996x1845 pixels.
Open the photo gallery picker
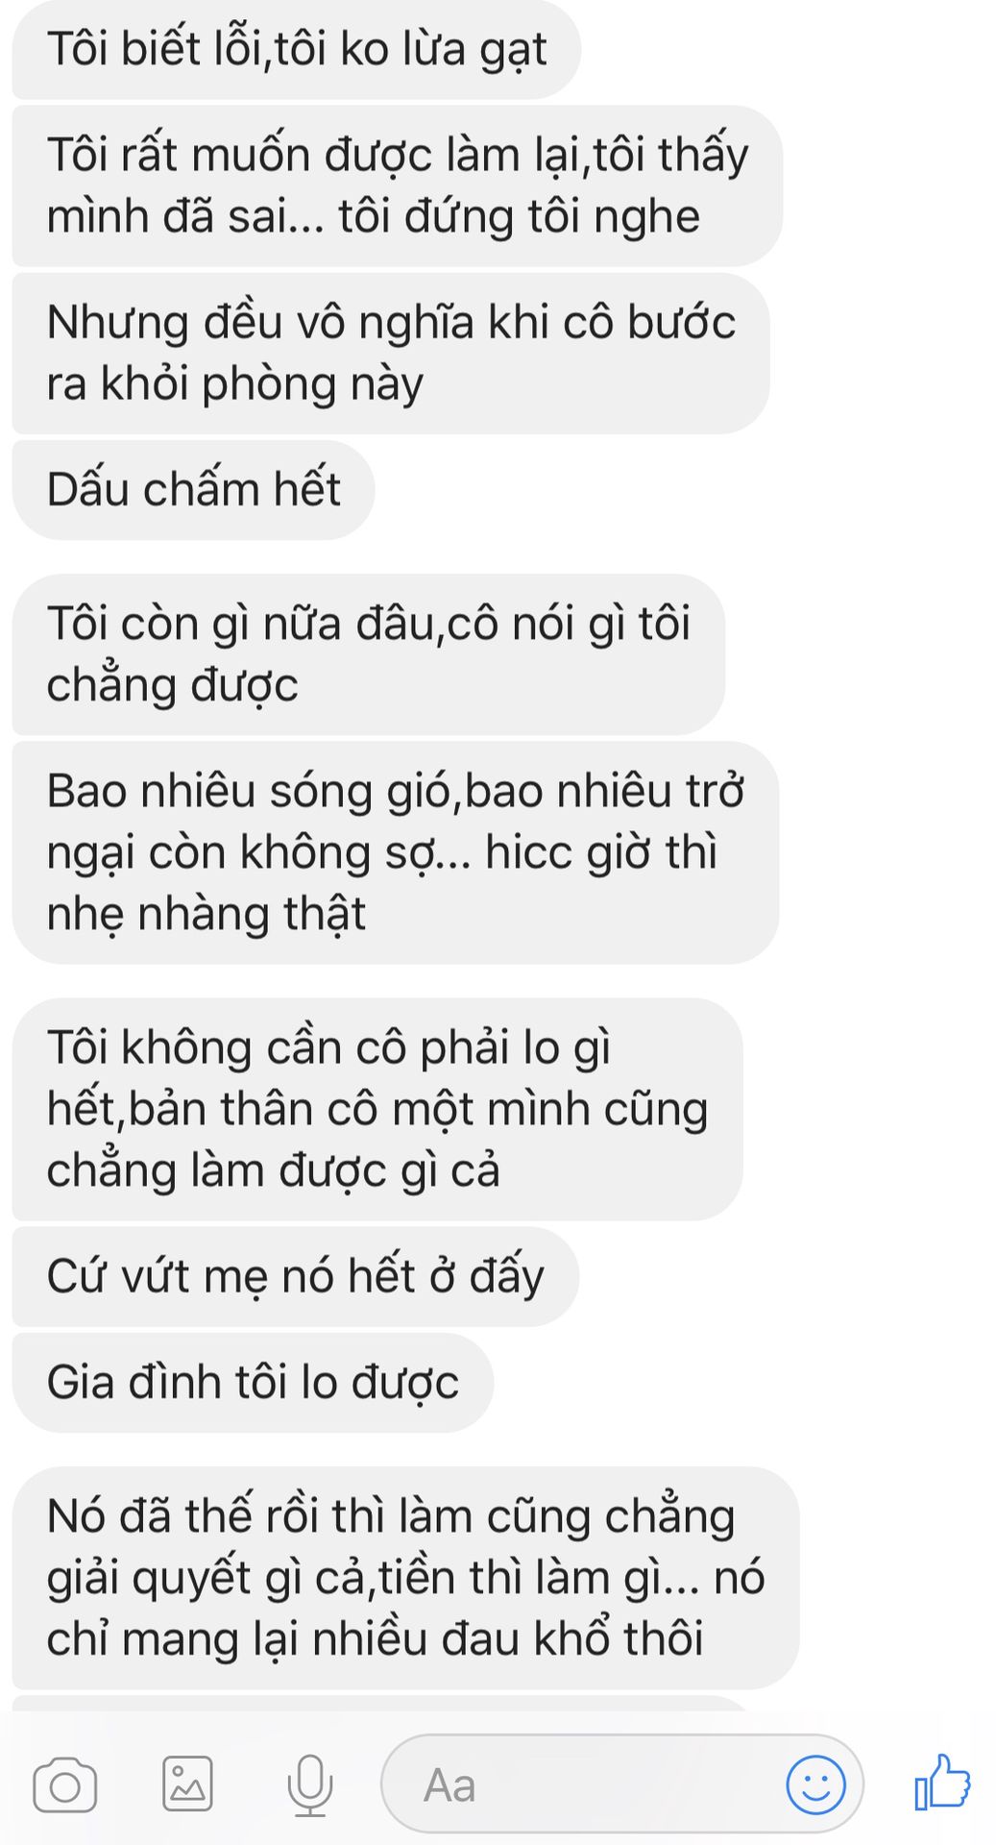(x=187, y=1784)
